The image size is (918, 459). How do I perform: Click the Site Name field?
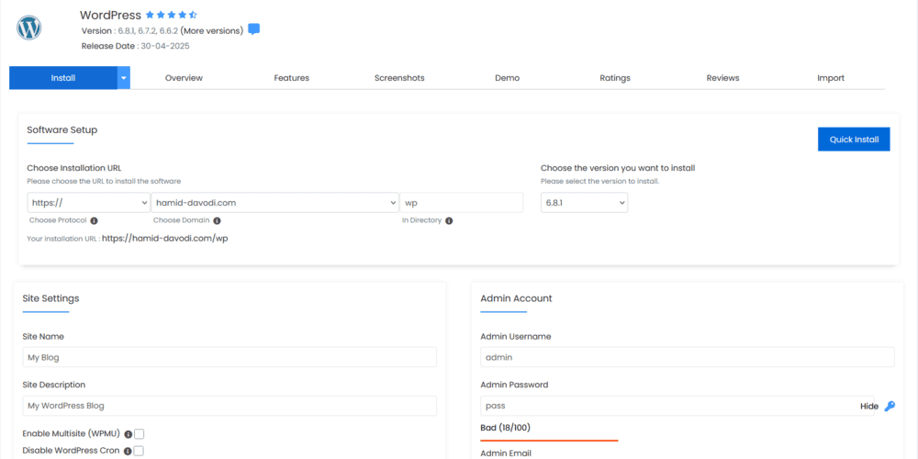229,357
